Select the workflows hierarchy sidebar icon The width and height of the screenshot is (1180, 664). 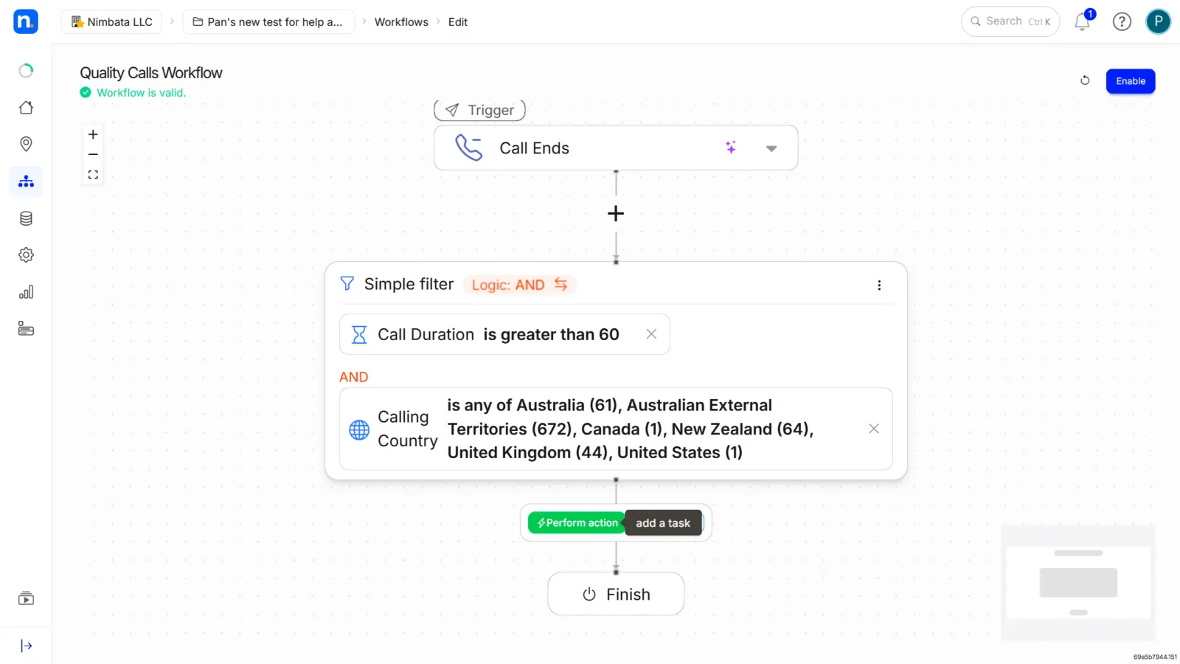[x=26, y=181]
